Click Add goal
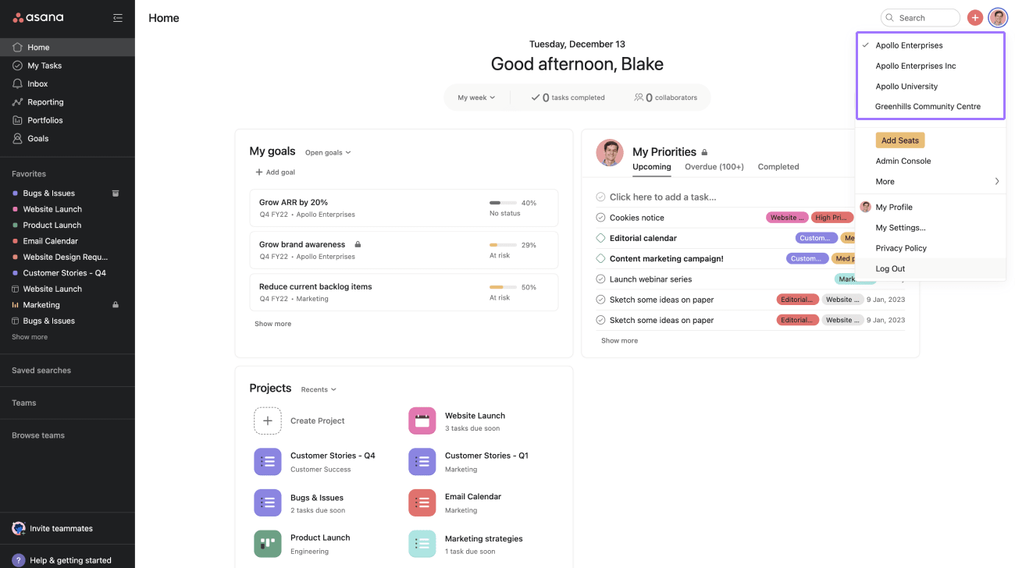The height and width of the screenshot is (568, 1015). [x=275, y=172]
